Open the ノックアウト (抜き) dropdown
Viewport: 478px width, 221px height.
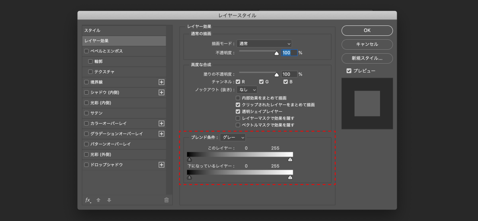[247, 90]
